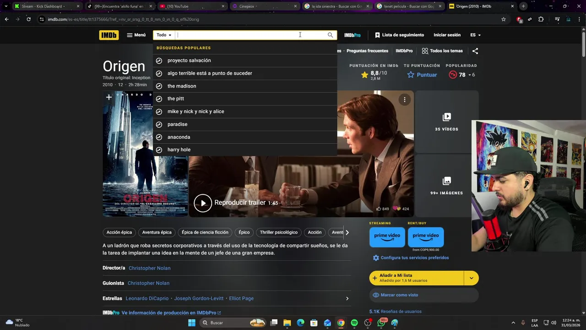Expand Estrellas row chevron
The image size is (586, 330).
click(x=347, y=298)
